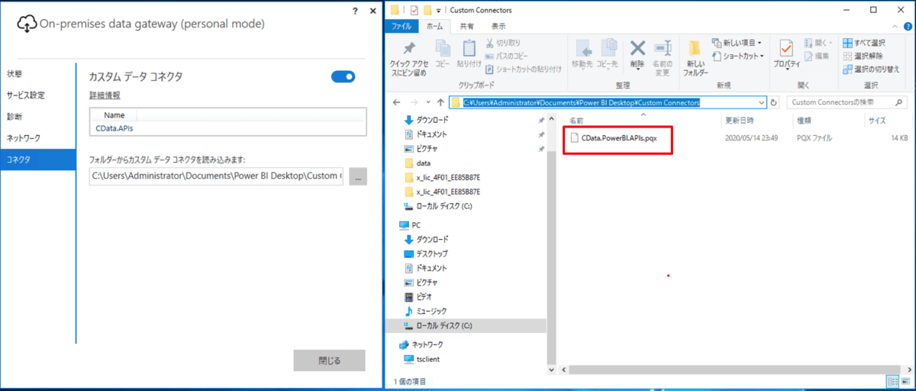Select ネットワーク in the navigation pane

(x=427, y=344)
